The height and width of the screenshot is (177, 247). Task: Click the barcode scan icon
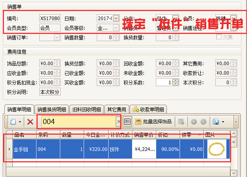coord(128,122)
